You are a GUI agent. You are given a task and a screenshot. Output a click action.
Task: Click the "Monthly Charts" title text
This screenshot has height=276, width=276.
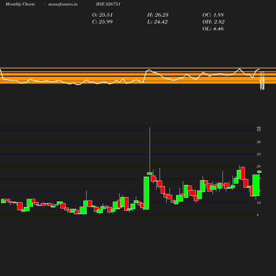[x=20, y=4]
